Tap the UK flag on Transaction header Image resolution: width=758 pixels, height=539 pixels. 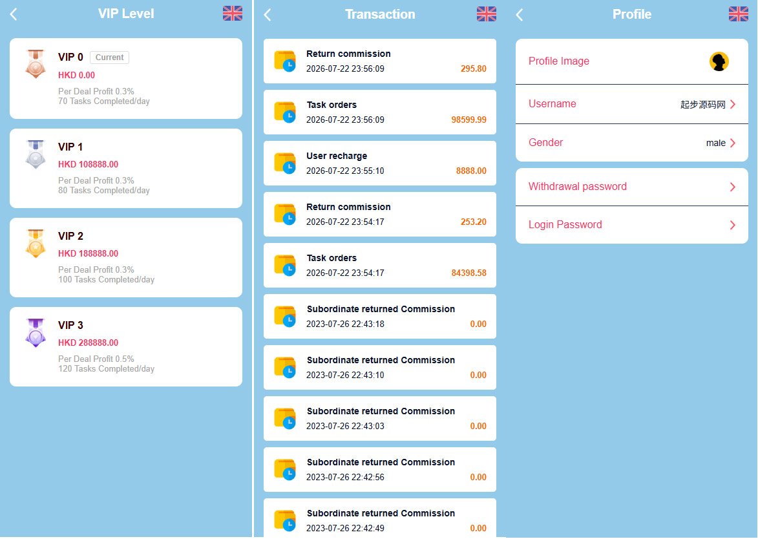(x=487, y=14)
